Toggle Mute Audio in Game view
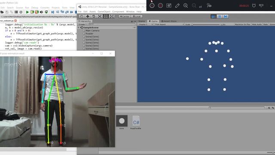This screenshot has width=275, height=155. click(257, 25)
